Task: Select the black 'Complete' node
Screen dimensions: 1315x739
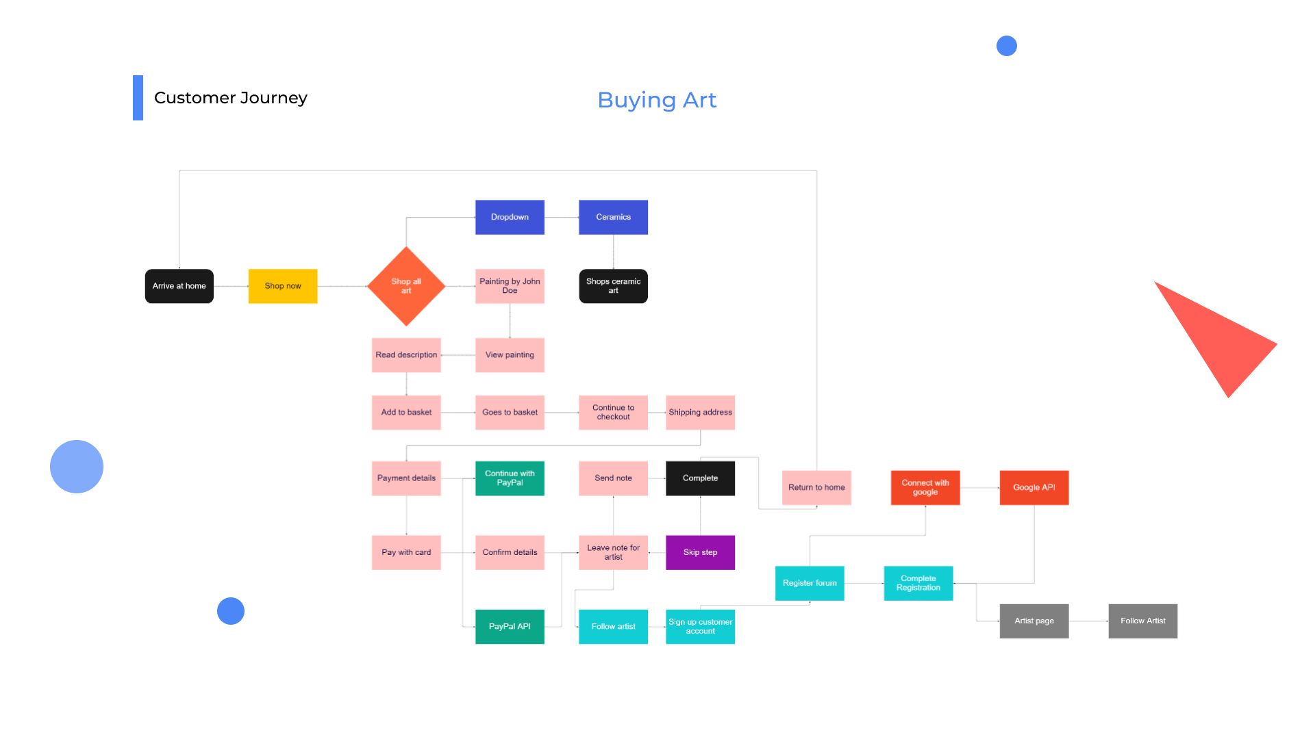Action: pos(700,478)
